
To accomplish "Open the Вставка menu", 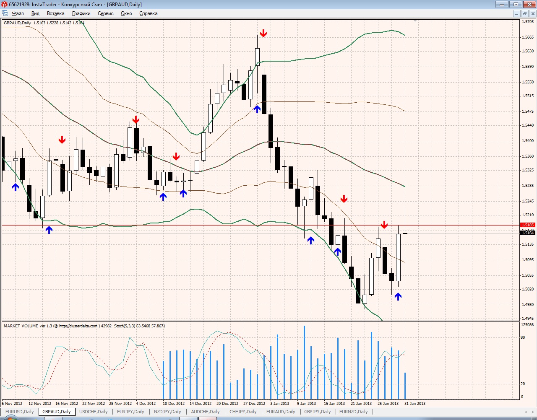I will [x=56, y=13].
